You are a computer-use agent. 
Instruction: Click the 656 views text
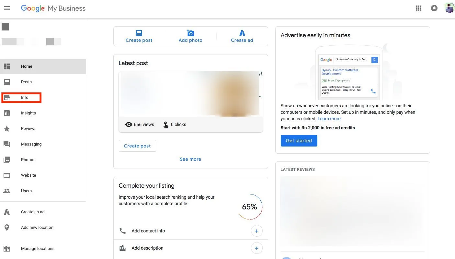144,124
